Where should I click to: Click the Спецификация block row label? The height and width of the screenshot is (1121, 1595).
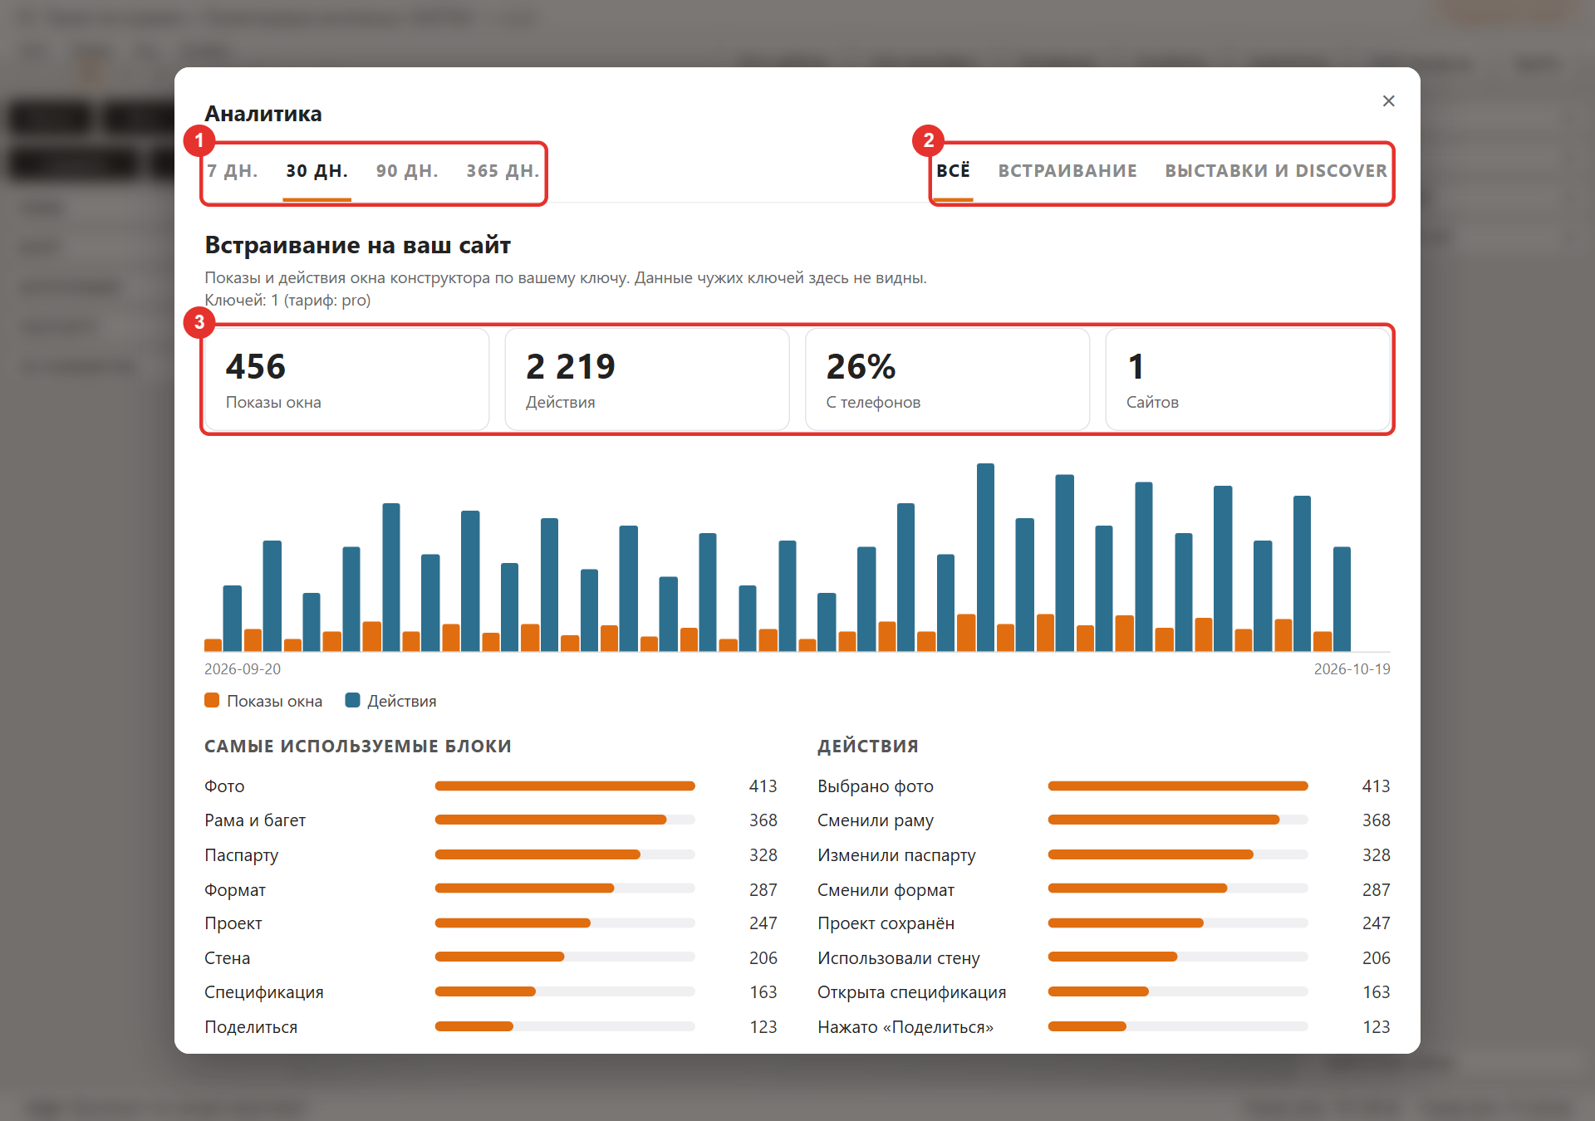point(264,992)
